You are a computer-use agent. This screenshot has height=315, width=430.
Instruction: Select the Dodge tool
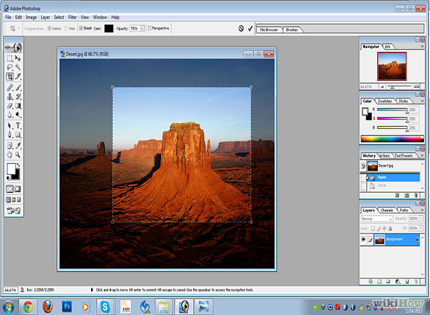[18, 115]
